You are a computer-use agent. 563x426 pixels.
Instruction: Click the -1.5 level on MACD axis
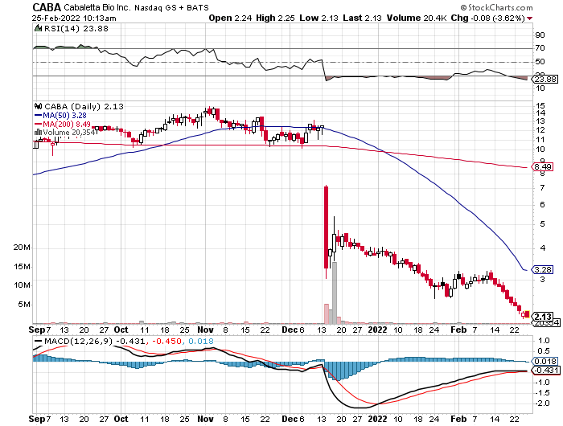pyautogui.click(x=542, y=393)
